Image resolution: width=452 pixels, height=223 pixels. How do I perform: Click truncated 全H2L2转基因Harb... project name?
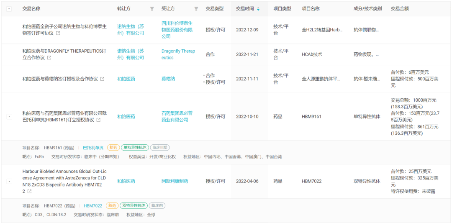pos(322,30)
